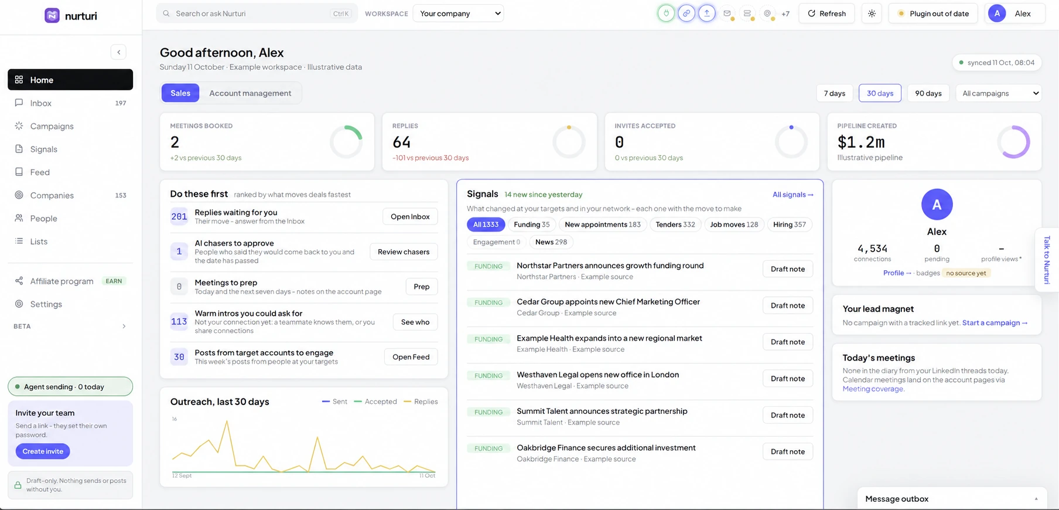Filter signals by Tenders 332
The image size is (1059, 510).
675,225
